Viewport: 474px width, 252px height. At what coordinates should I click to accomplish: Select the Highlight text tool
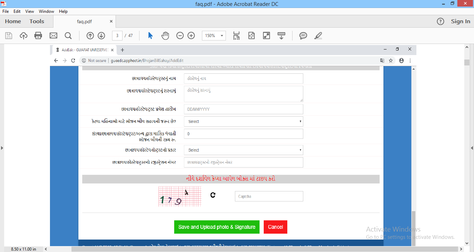318,35
